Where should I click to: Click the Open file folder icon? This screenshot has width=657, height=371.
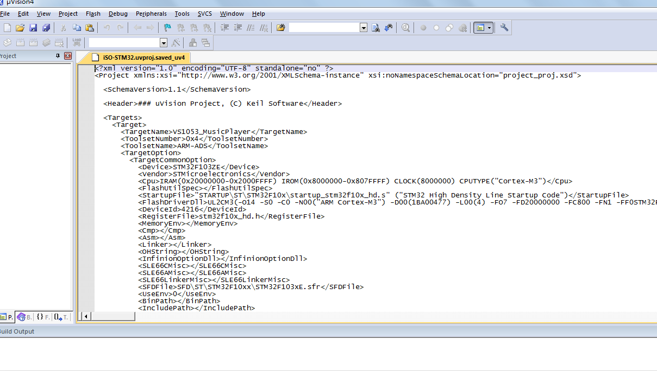click(x=20, y=28)
